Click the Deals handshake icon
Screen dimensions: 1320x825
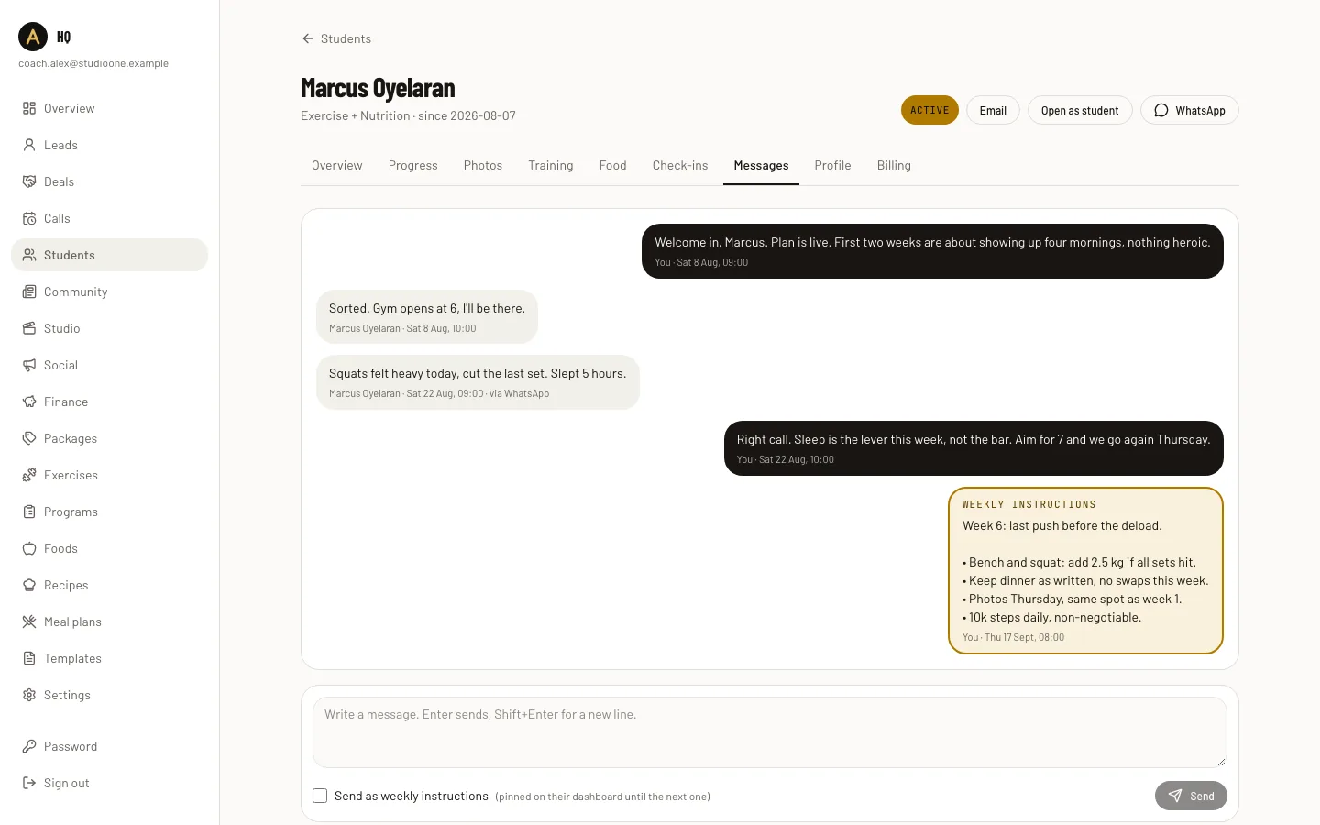[29, 181]
